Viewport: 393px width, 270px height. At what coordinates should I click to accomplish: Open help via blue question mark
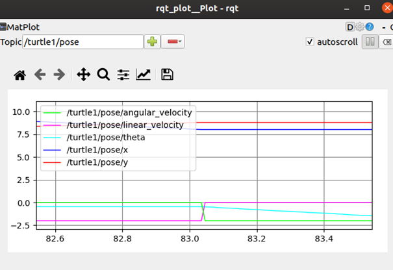[370, 27]
